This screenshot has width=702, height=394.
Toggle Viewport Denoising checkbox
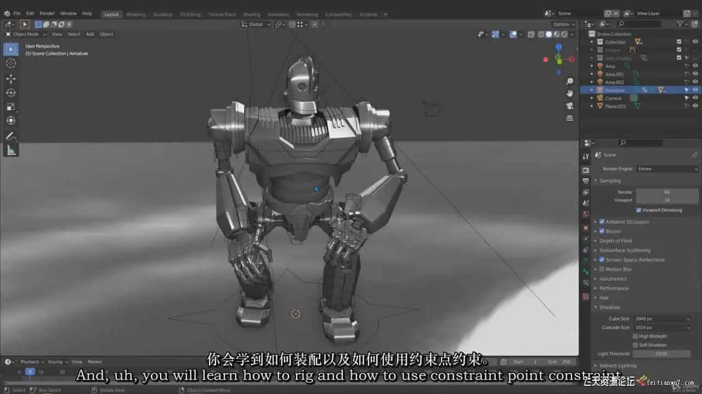click(x=638, y=210)
